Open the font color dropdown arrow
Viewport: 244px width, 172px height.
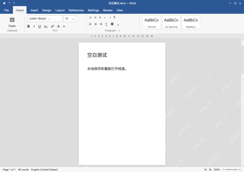pos(64,27)
